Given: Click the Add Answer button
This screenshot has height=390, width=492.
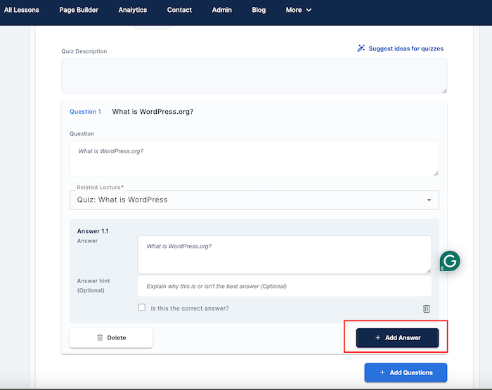Looking at the screenshot, I should tap(397, 337).
